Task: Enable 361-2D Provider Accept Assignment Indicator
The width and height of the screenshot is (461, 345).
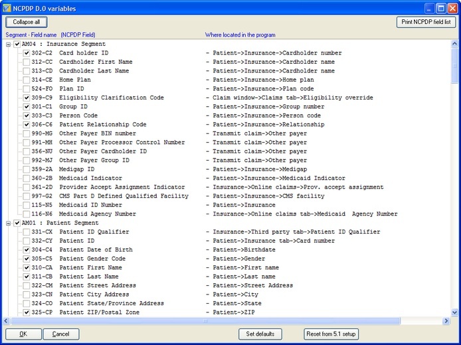Action: (27, 187)
